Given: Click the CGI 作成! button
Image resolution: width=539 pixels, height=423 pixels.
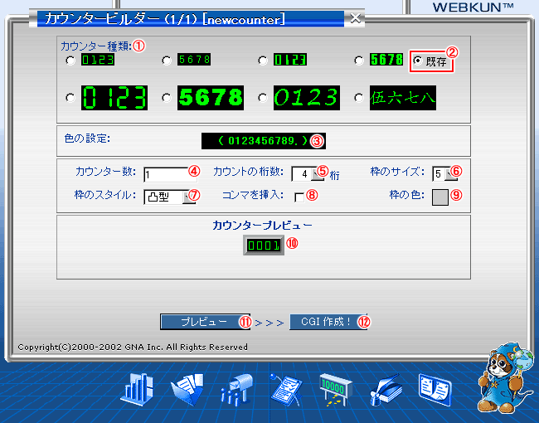Looking at the screenshot, I should [324, 322].
